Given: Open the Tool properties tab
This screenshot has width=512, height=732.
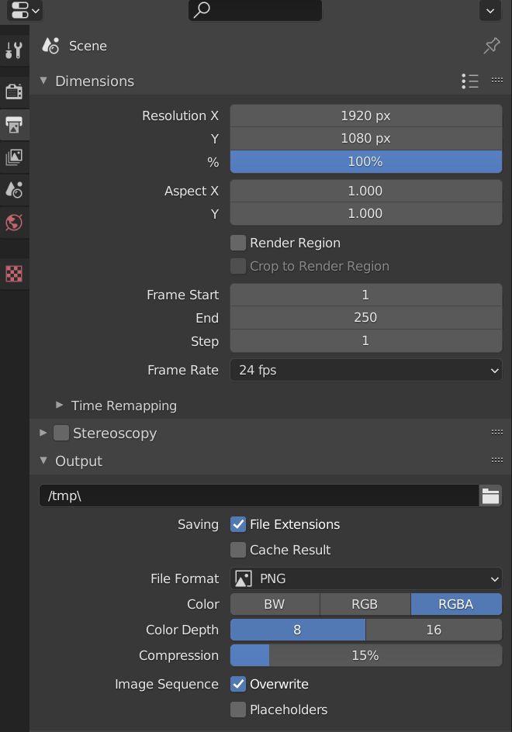Looking at the screenshot, I should (14, 50).
